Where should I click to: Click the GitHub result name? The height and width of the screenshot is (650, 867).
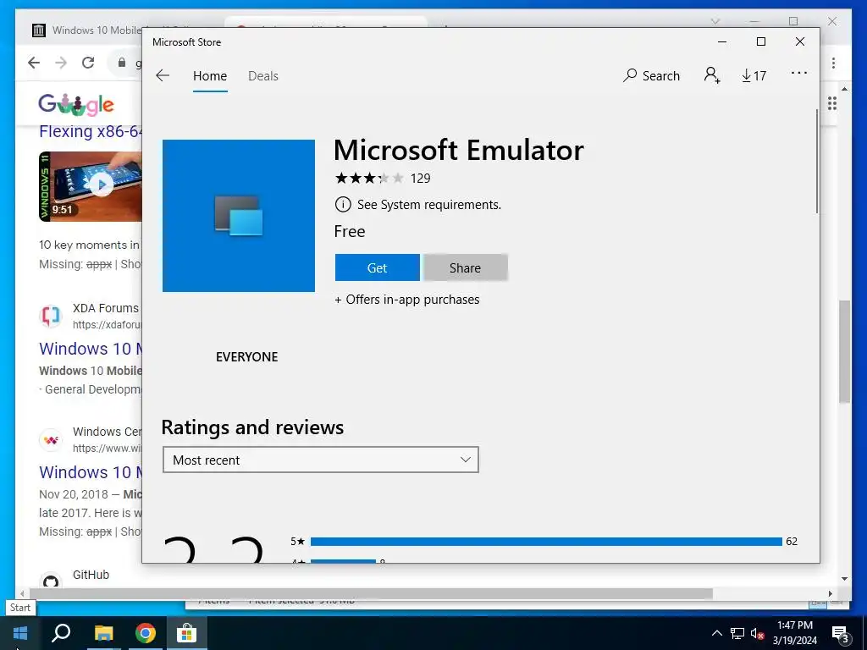click(91, 575)
